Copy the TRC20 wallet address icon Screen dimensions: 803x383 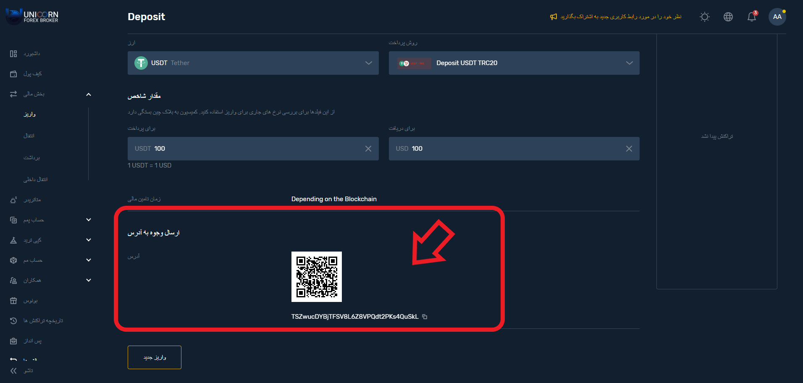[425, 317]
